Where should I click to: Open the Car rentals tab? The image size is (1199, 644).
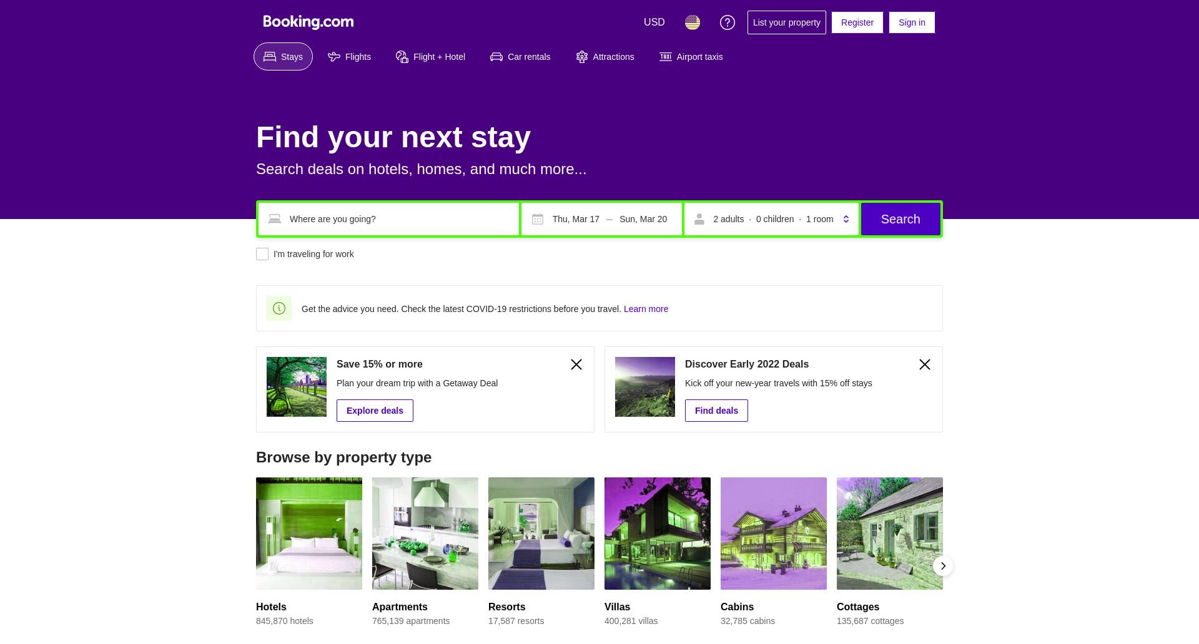coord(520,57)
